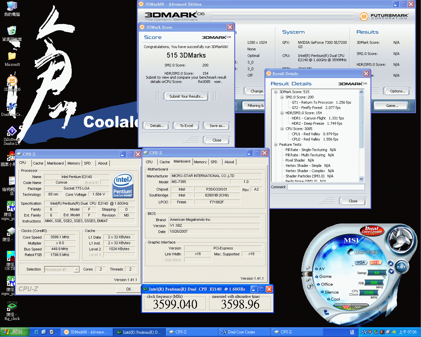Click the down arrow button in Dual Core Center

[391, 271]
